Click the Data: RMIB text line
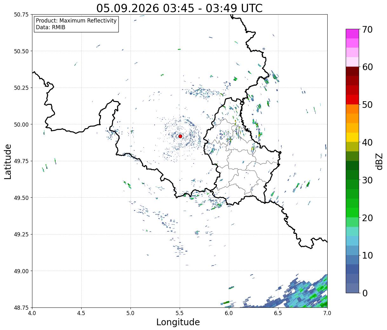The height and width of the screenshot is (330, 387). tap(50, 28)
